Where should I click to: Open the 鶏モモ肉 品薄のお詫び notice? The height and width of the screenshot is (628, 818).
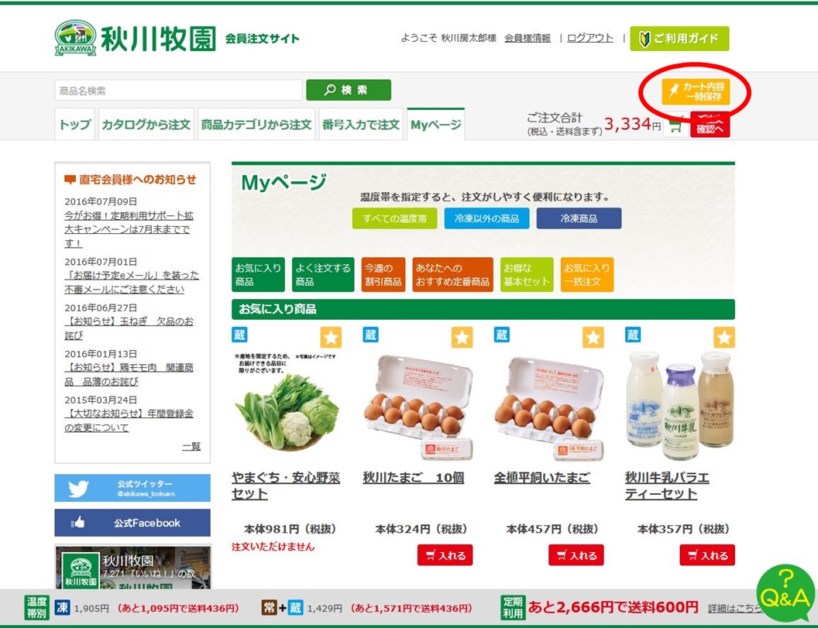[129, 375]
